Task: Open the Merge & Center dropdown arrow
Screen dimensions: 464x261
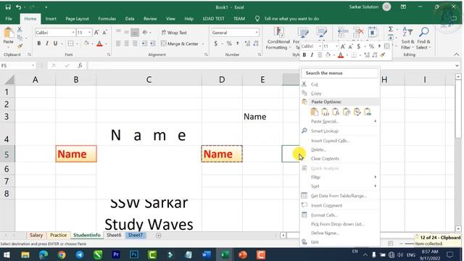Action: (203, 43)
